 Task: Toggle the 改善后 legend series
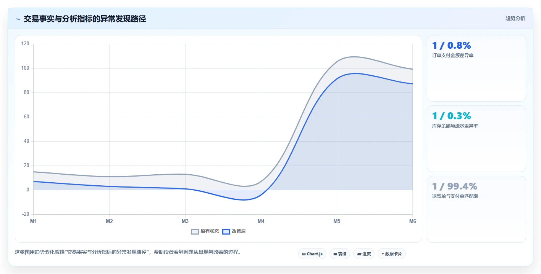point(234,231)
